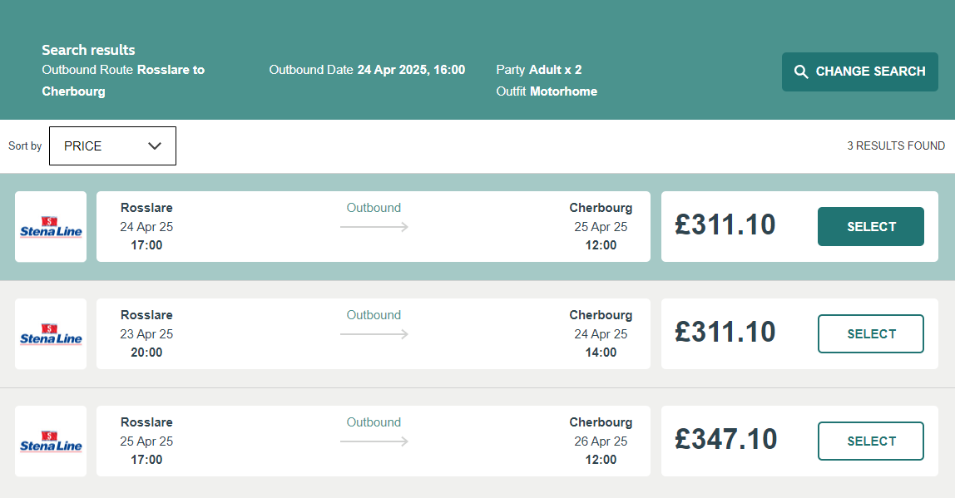Screen dimensions: 955x498
Task: Click the £347.10 price label
Action: point(725,440)
